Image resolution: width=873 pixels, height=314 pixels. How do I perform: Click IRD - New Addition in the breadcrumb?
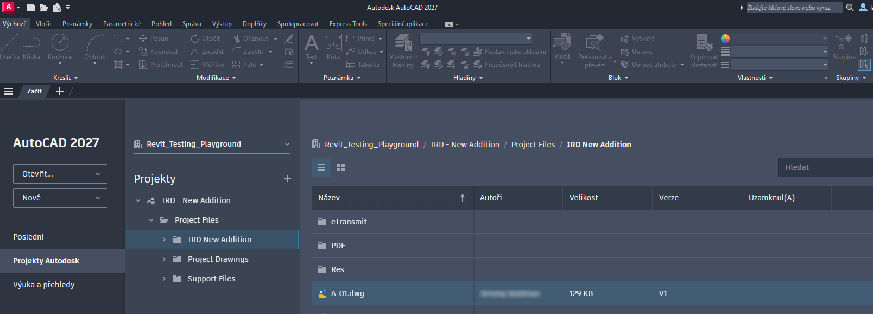click(465, 145)
